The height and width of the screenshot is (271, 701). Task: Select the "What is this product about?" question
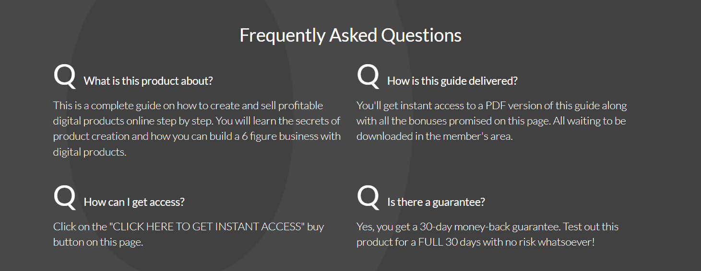click(x=148, y=81)
